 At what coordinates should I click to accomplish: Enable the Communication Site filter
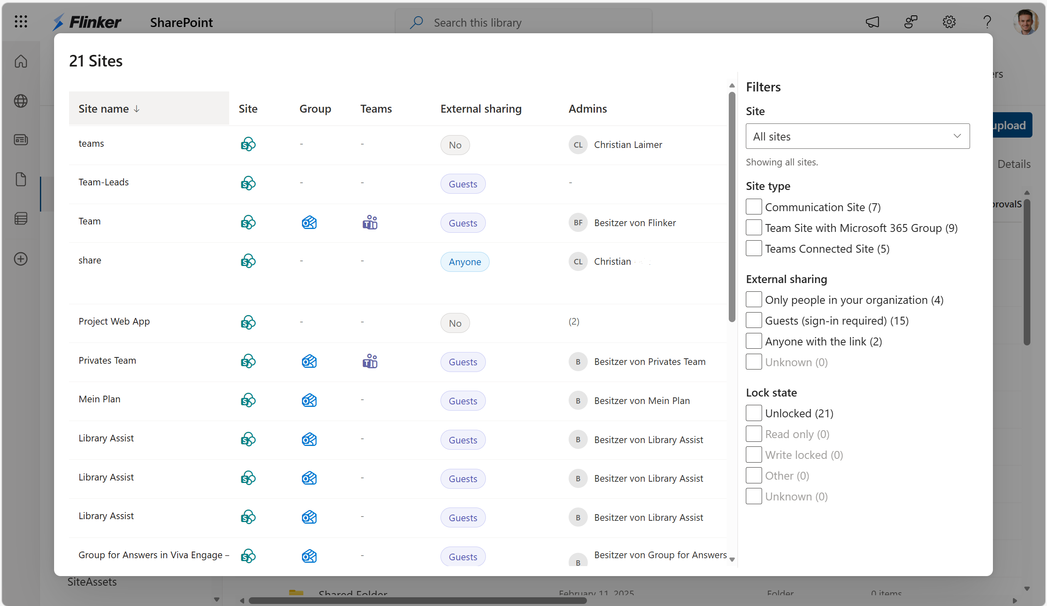pyautogui.click(x=753, y=207)
